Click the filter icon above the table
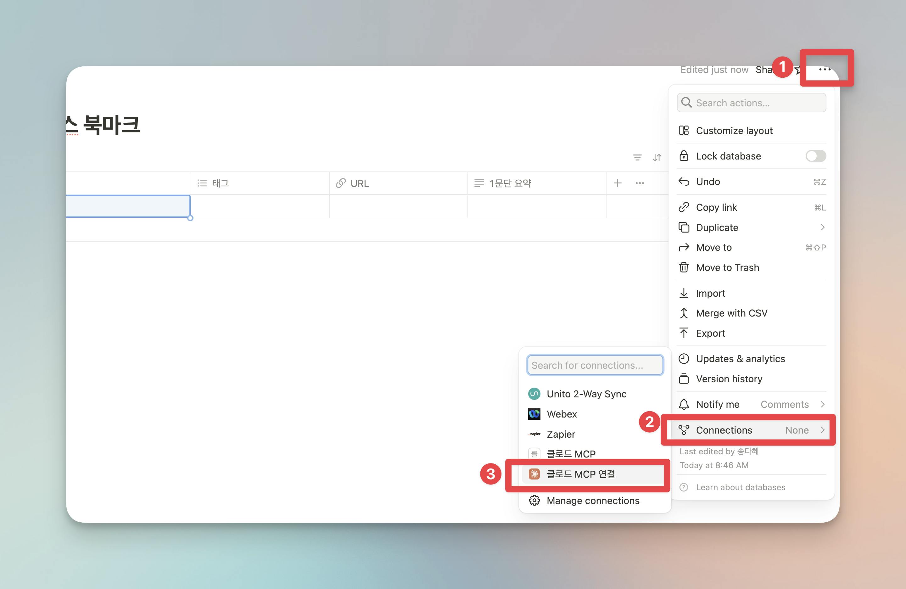 click(637, 157)
